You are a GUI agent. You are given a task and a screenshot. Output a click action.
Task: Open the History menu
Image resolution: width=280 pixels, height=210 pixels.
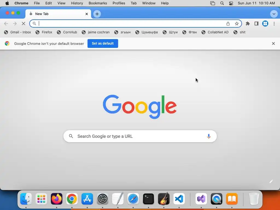pyautogui.click(x=77, y=3)
